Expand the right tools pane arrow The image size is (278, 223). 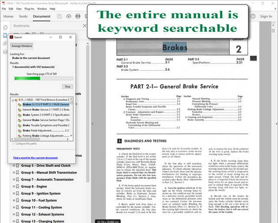tap(276, 123)
